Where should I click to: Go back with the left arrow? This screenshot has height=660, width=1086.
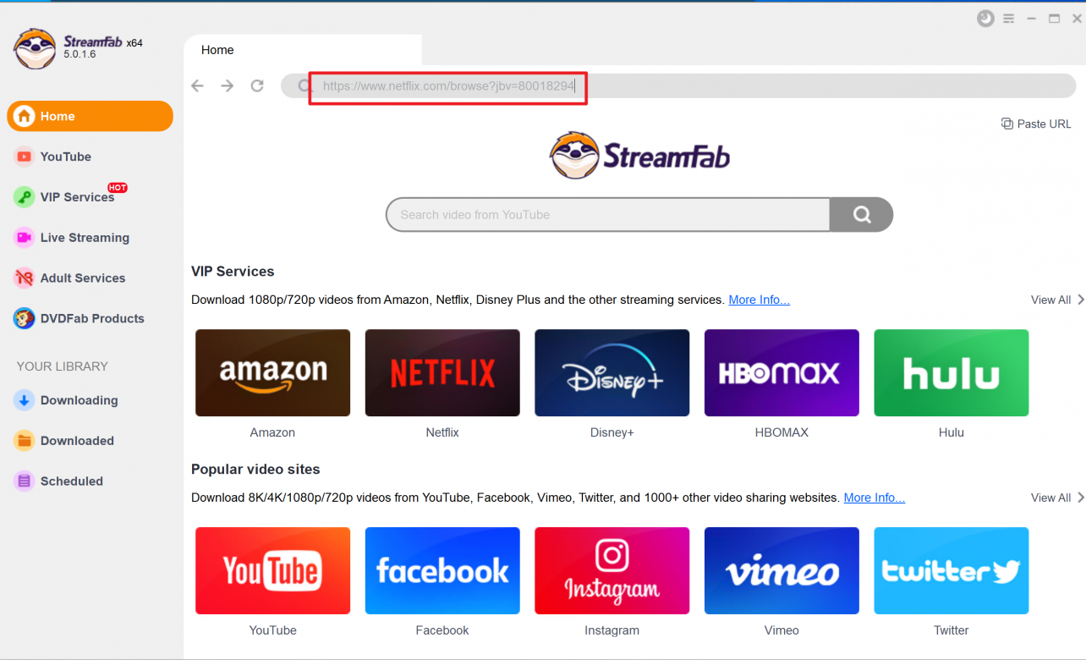(x=197, y=85)
